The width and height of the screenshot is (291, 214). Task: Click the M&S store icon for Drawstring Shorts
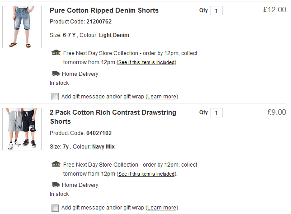pos(56,164)
